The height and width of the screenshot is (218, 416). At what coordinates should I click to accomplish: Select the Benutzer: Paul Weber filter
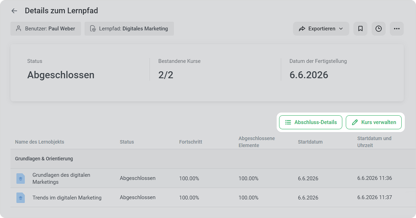46,29
